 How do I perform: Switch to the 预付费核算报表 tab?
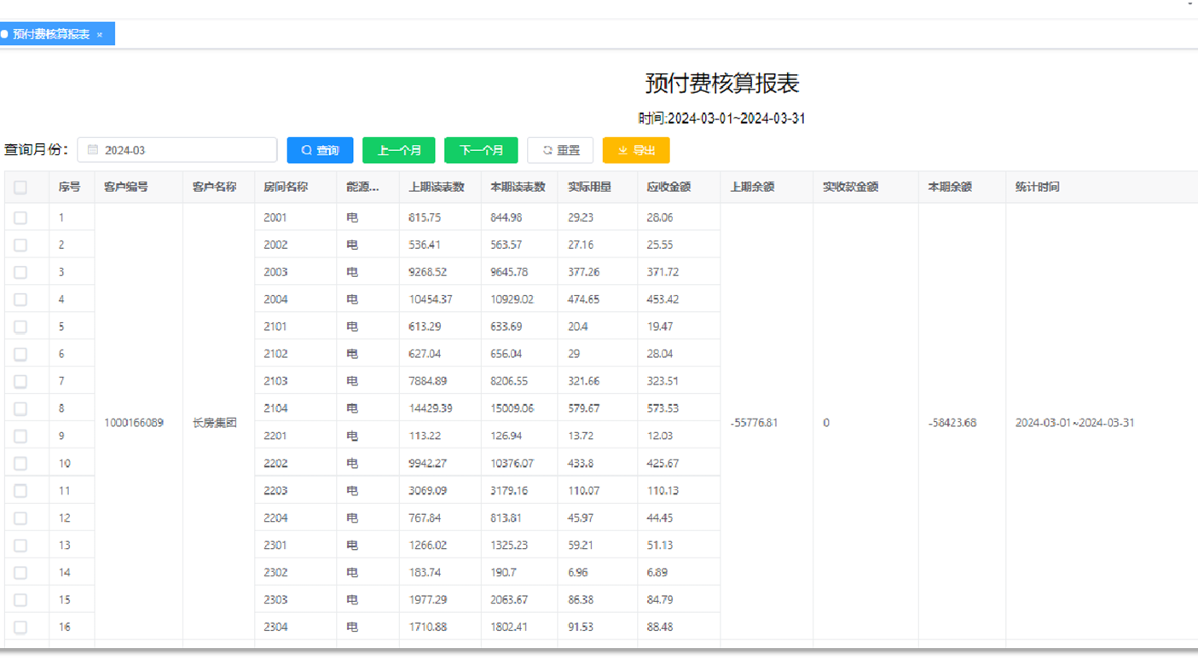pos(51,35)
